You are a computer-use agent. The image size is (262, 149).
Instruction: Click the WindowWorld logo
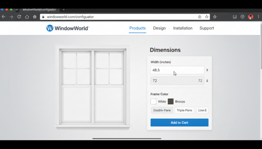[x=68, y=28]
